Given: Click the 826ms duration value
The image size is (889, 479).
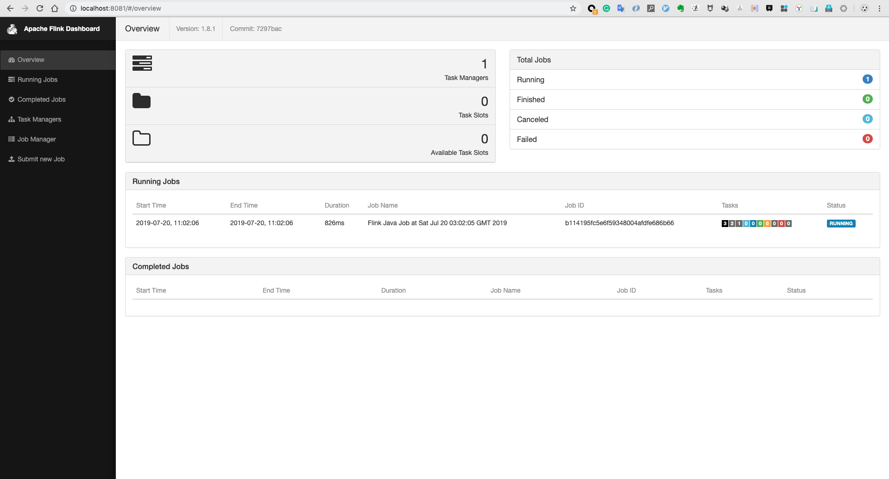Looking at the screenshot, I should [334, 223].
